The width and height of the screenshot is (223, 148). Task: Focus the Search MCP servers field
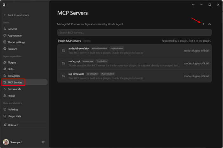click(134, 33)
